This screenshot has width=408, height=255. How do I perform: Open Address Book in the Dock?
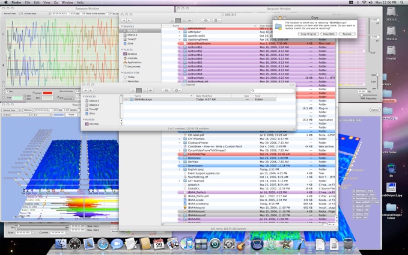point(145,244)
